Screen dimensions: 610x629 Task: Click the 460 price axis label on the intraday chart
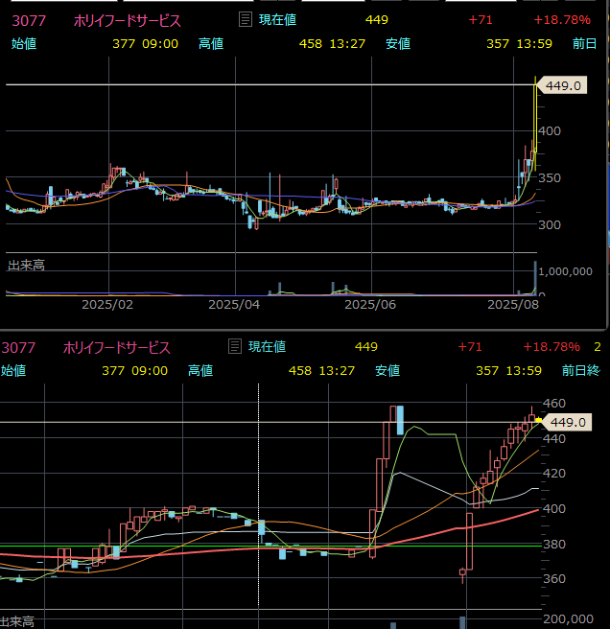[554, 403]
